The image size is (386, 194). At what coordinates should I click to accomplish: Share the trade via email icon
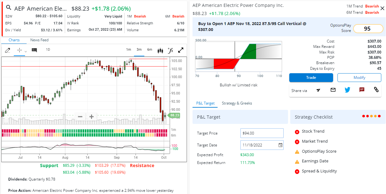(x=333, y=90)
